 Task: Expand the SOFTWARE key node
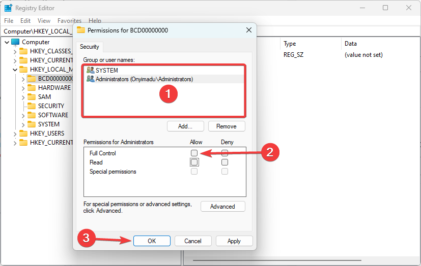pos(23,116)
